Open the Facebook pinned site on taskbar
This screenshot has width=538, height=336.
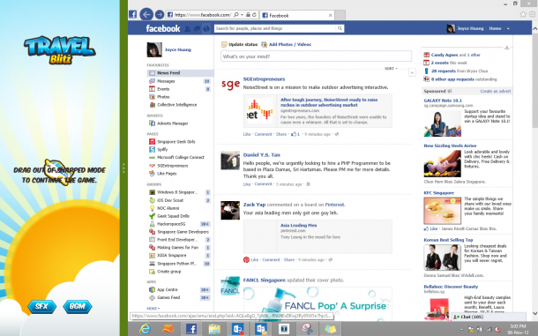coord(191,329)
